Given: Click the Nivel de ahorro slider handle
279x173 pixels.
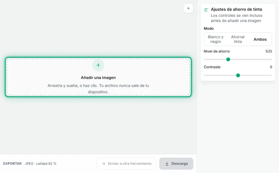Looking at the screenshot, I should [x=228, y=59].
